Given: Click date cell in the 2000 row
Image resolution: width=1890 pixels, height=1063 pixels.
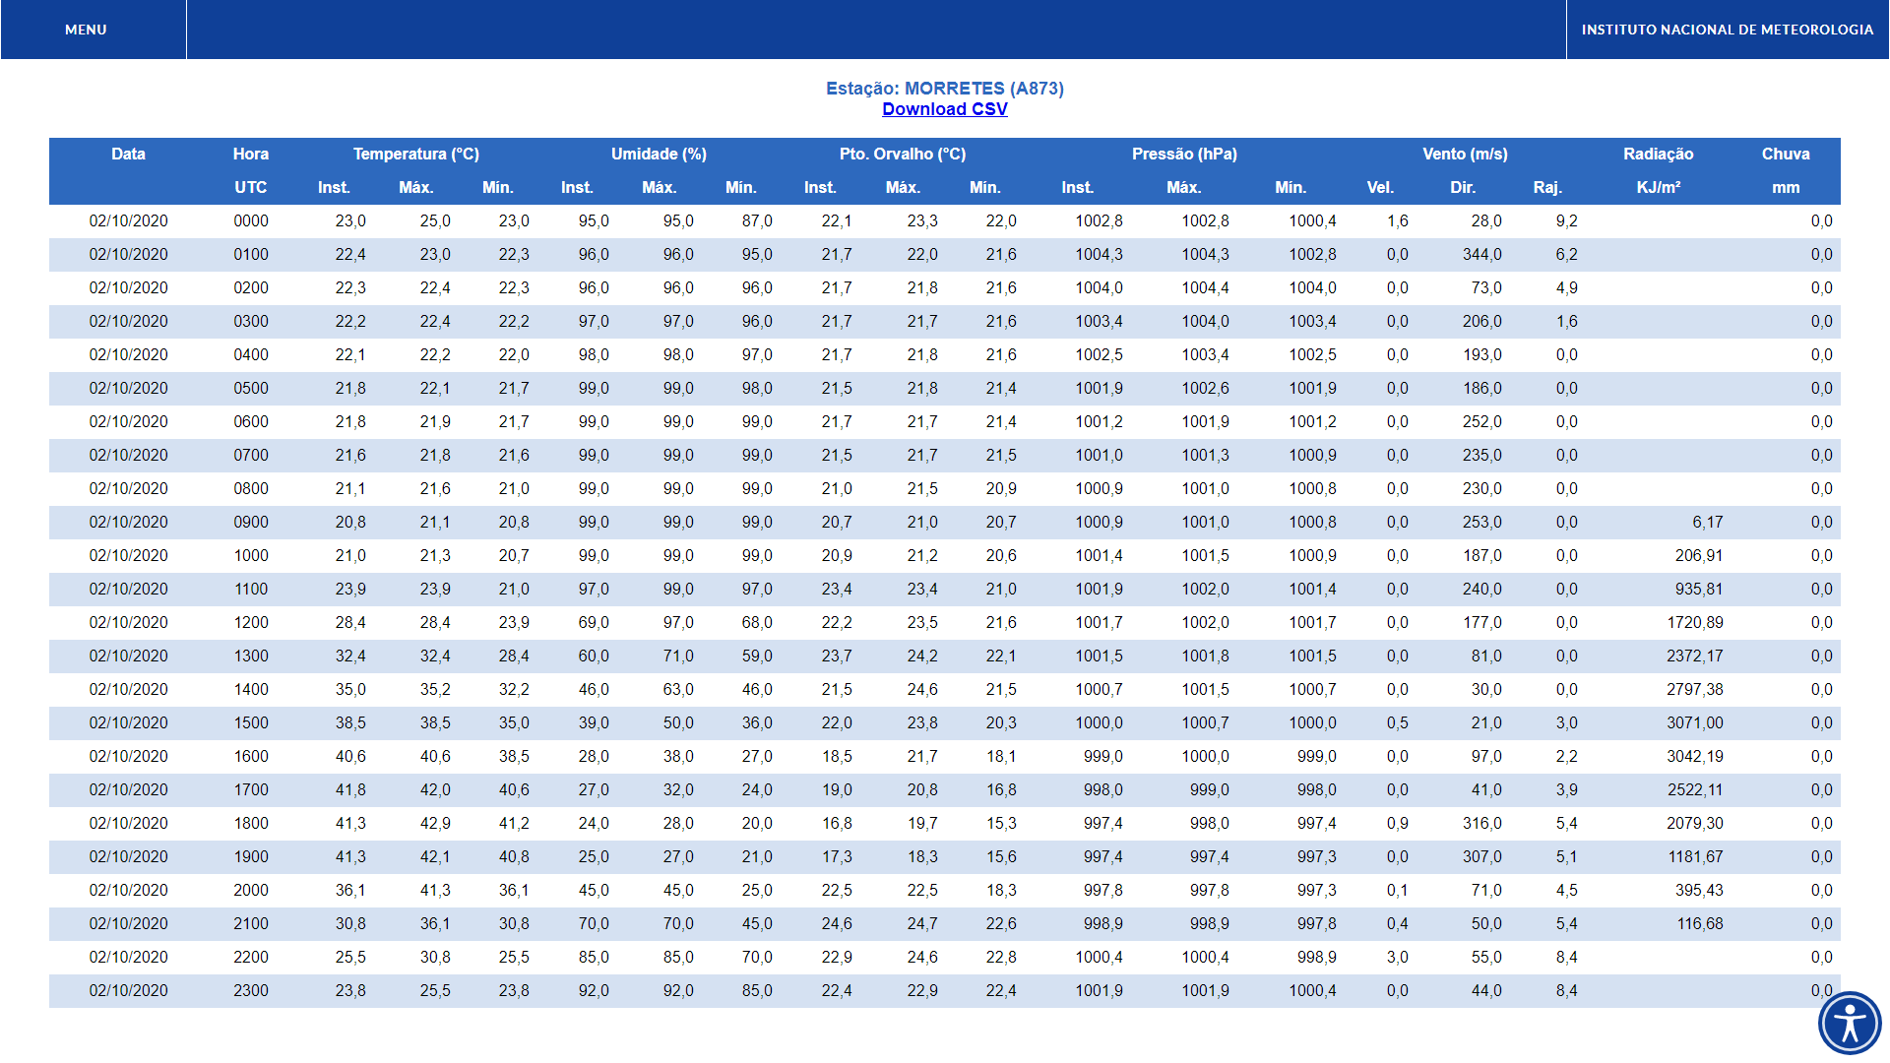Looking at the screenshot, I should click(128, 890).
